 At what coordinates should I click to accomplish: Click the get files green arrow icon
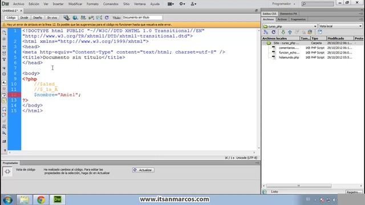pos(283,32)
